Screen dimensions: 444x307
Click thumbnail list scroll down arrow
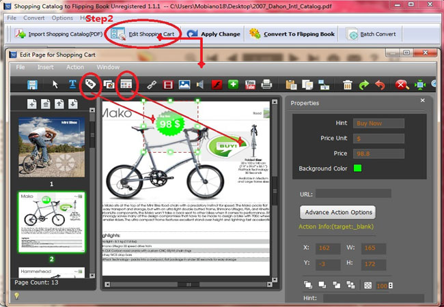(x=92, y=276)
